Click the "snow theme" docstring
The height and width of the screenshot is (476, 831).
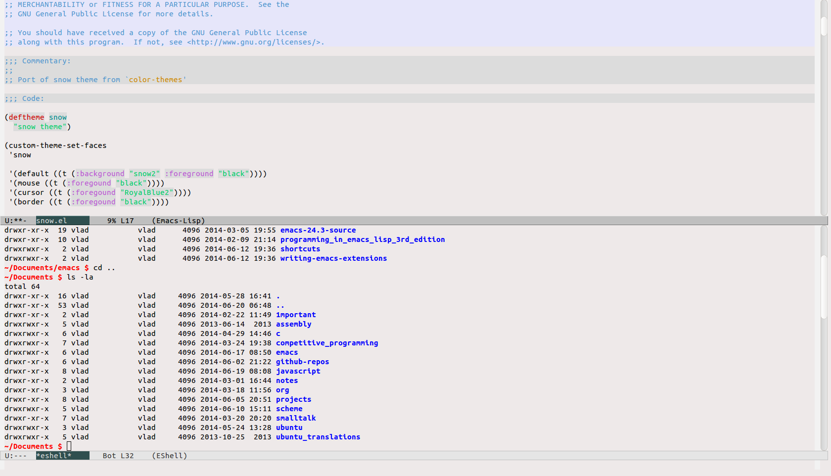pyautogui.click(x=40, y=127)
